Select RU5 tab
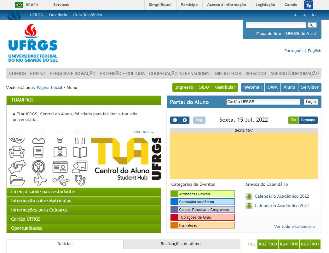Image resolution: width=329 pixels, height=253 pixels. click(x=294, y=244)
